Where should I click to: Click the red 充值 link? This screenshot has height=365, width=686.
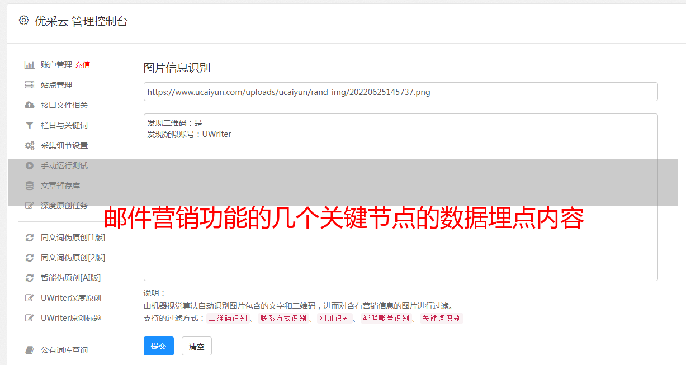pyautogui.click(x=82, y=65)
